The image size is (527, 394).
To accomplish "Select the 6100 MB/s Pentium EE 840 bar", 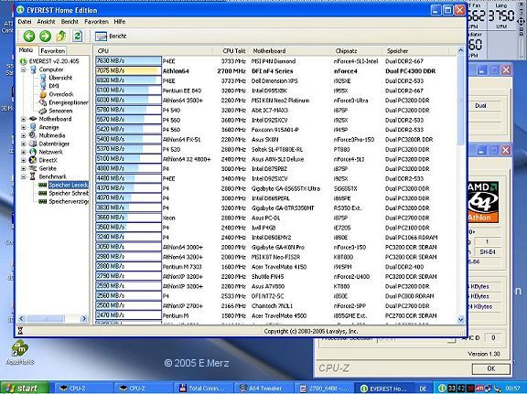I will pos(128,91).
